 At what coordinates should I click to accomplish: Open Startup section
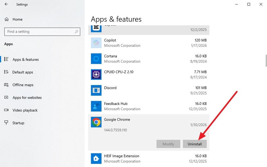[18, 123]
